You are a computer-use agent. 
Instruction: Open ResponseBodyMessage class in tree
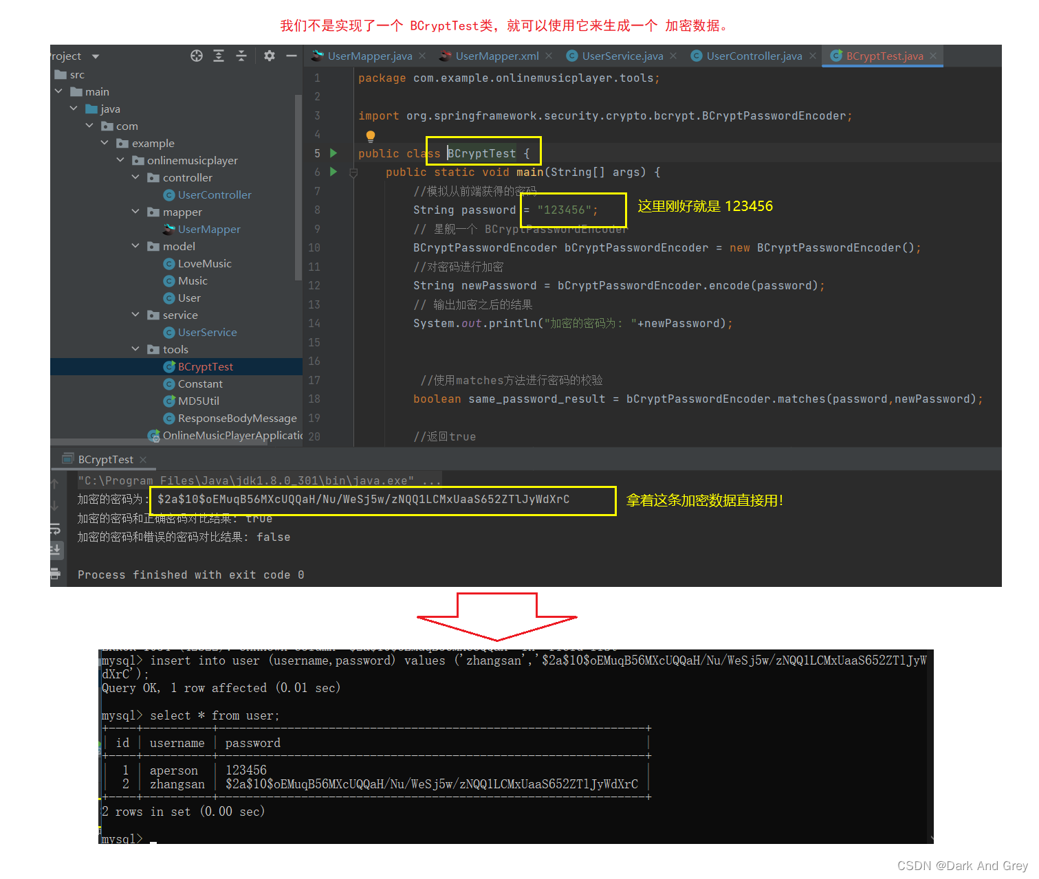[x=237, y=419]
